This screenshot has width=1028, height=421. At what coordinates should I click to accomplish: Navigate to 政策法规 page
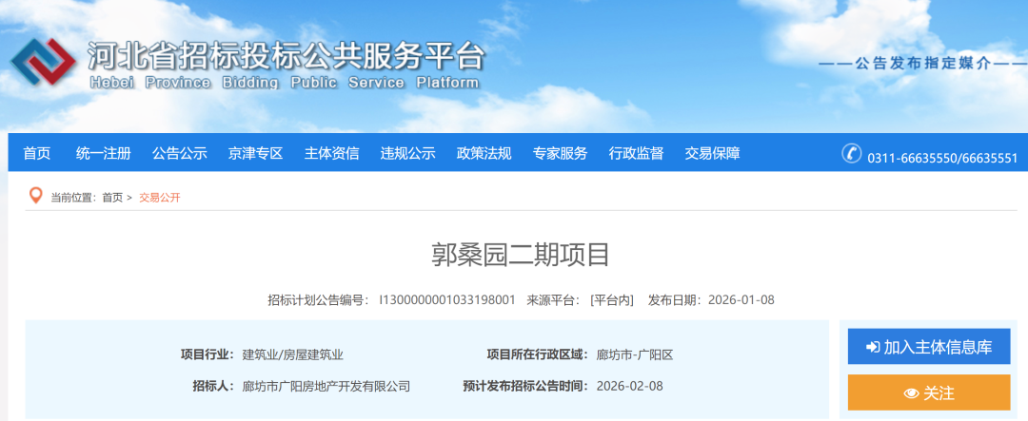[x=484, y=153]
